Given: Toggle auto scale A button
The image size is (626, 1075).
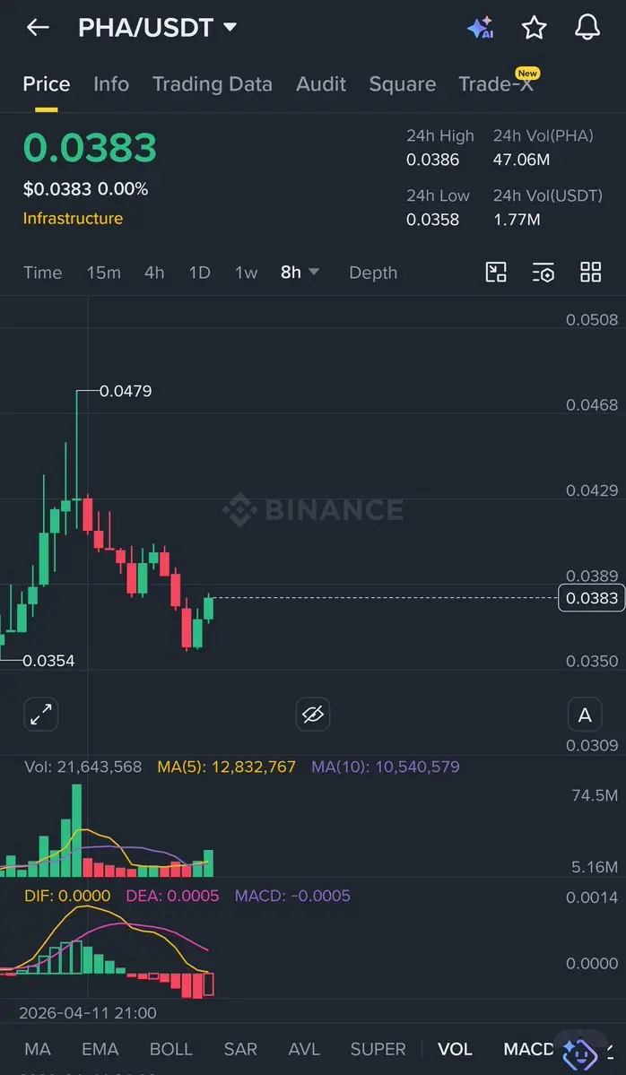Looking at the screenshot, I should click(x=585, y=715).
